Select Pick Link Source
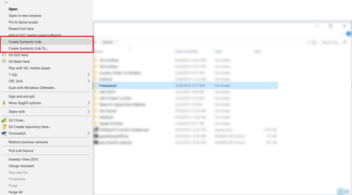The image size is (352, 195). [x=21, y=151]
